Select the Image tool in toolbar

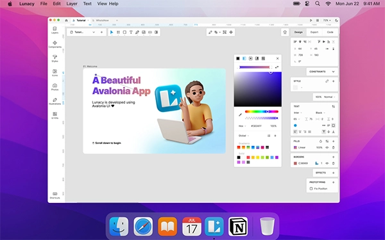[x=144, y=32]
